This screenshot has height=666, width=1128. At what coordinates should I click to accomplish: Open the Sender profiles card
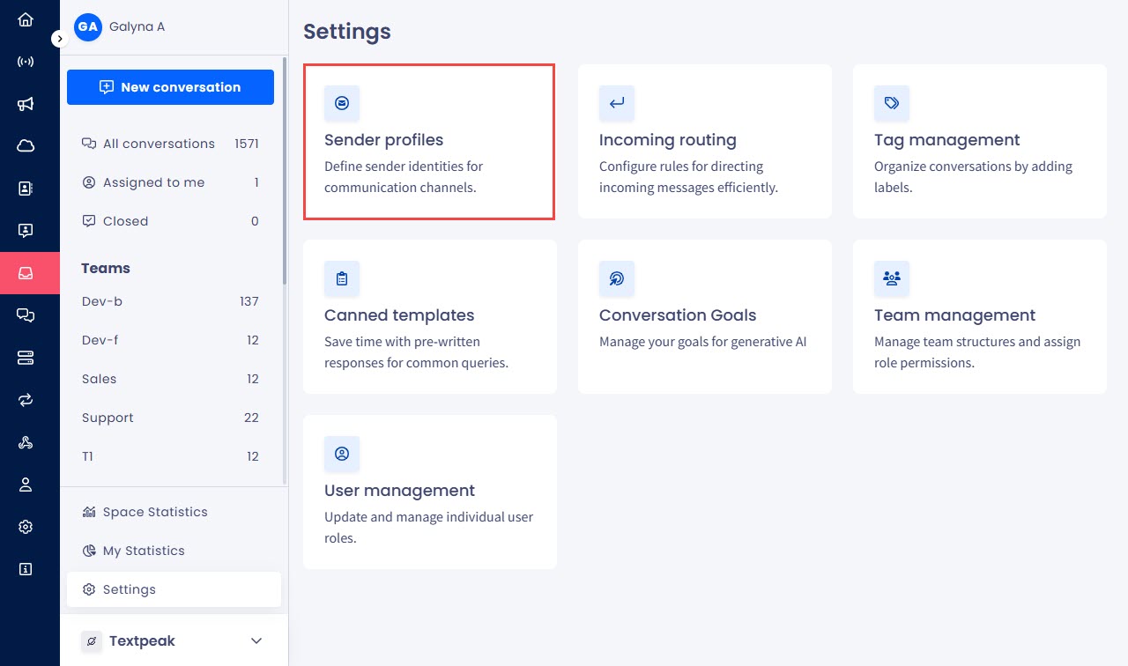(429, 141)
